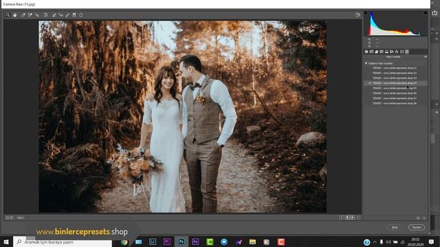Open the Calibration panel tab

pos(401,52)
